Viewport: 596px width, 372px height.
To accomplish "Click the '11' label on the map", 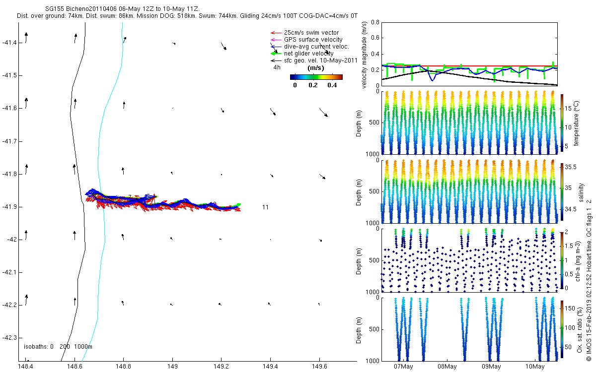I will click(265, 207).
